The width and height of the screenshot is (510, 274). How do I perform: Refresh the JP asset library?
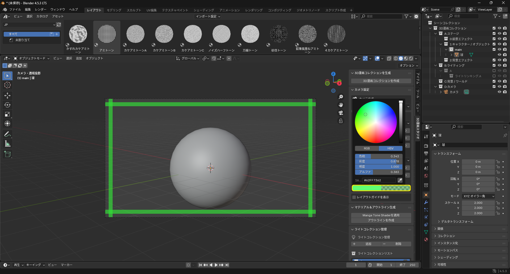[59, 25]
